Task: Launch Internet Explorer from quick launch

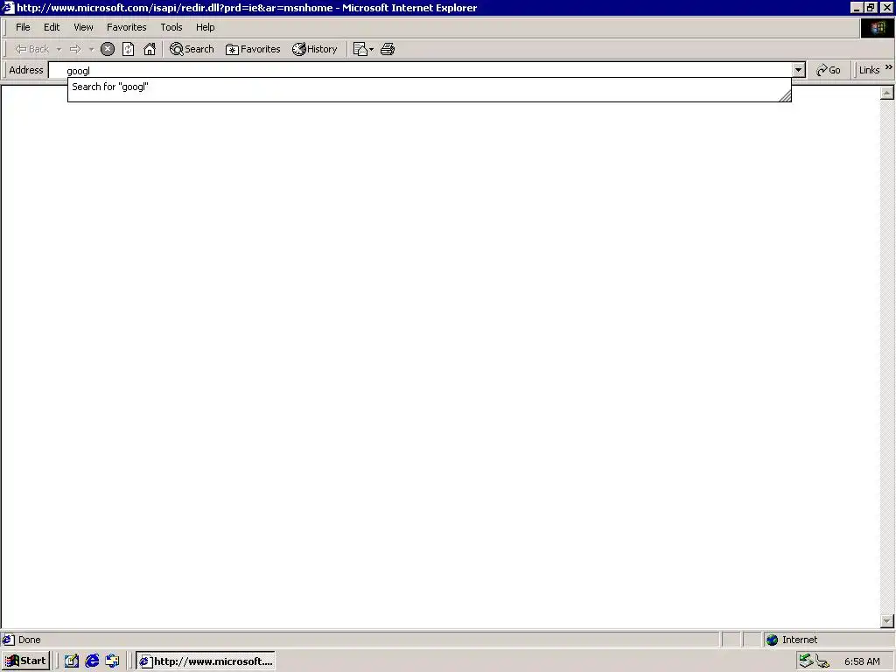Action: click(92, 661)
